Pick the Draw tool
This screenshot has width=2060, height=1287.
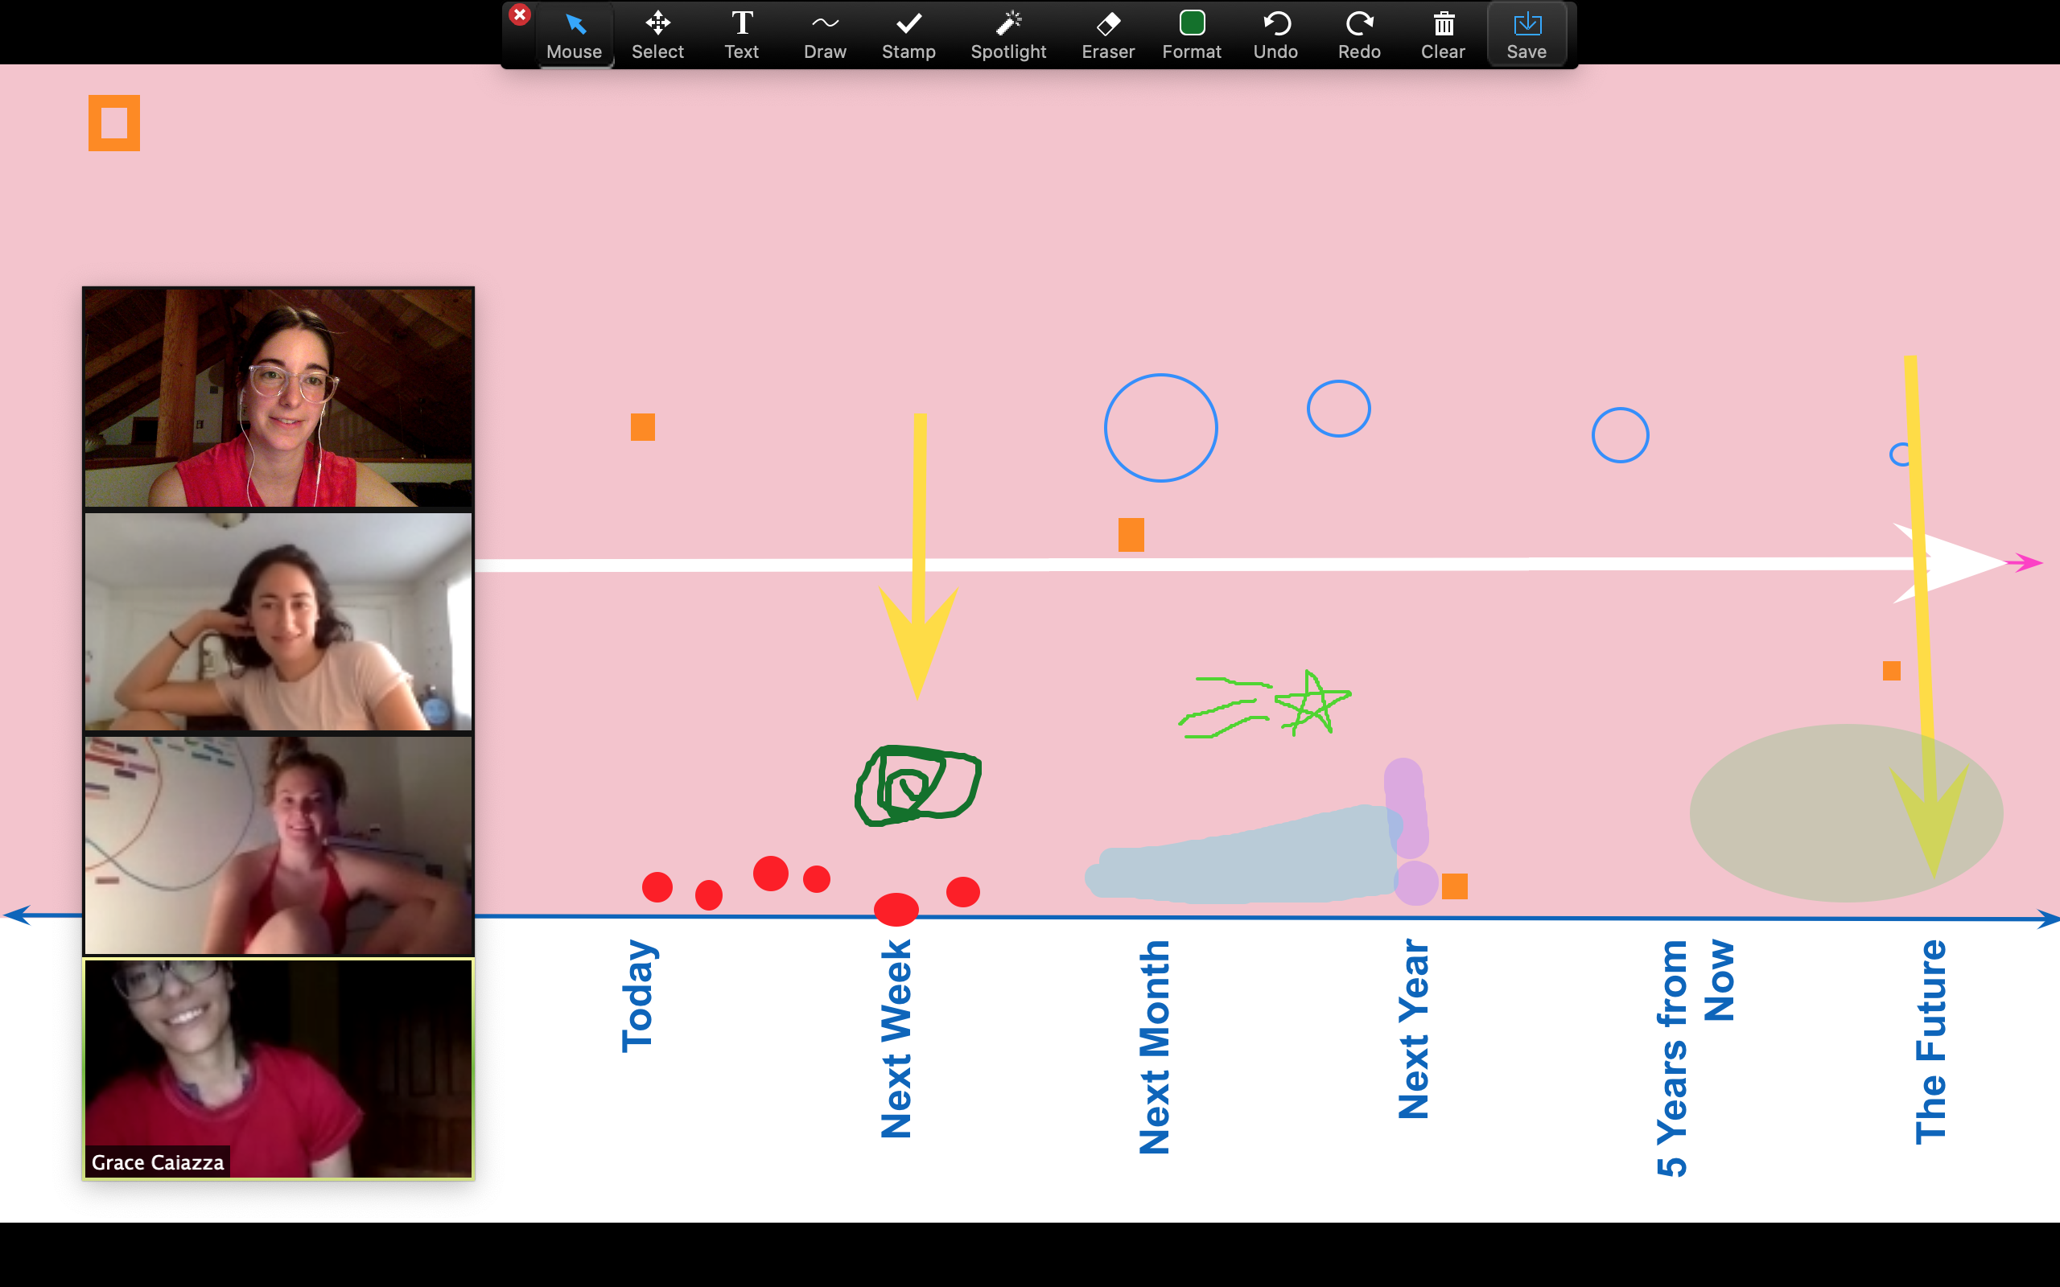click(825, 35)
